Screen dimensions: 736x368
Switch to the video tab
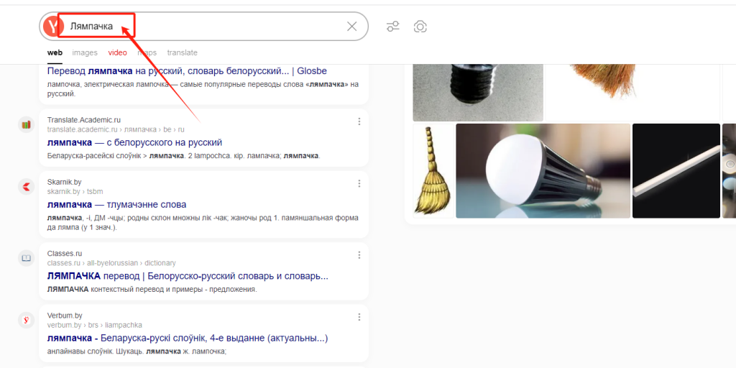117,52
